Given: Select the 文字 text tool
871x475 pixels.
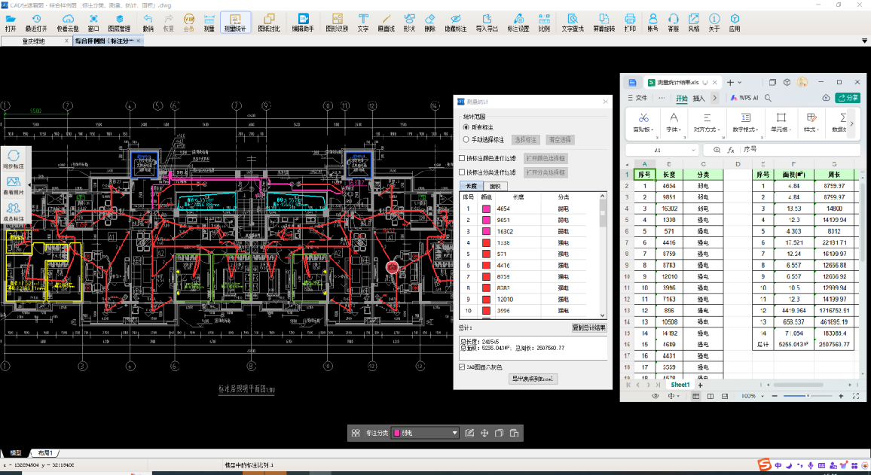Looking at the screenshot, I should (x=362, y=23).
